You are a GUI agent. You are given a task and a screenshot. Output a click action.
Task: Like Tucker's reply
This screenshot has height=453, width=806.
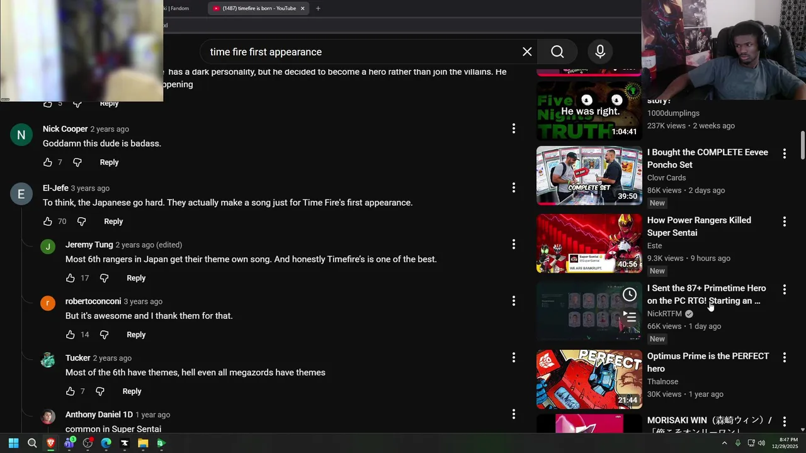(71, 391)
